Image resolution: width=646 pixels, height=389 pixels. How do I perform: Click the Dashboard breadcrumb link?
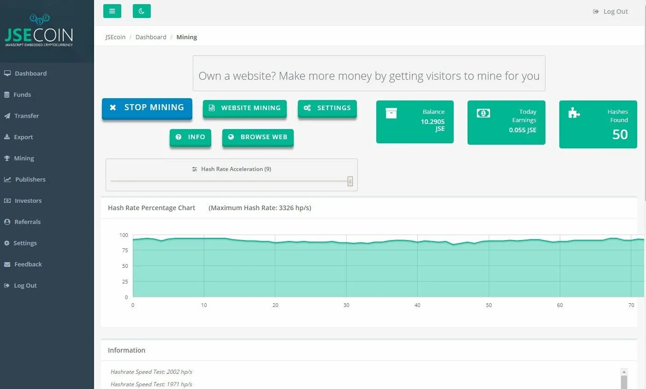[151, 37]
